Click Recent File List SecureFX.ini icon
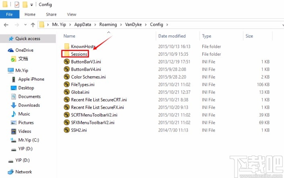Image resolution: width=284 pixels, height=178 pixels. pyautogui.click(x=67, y=107)
